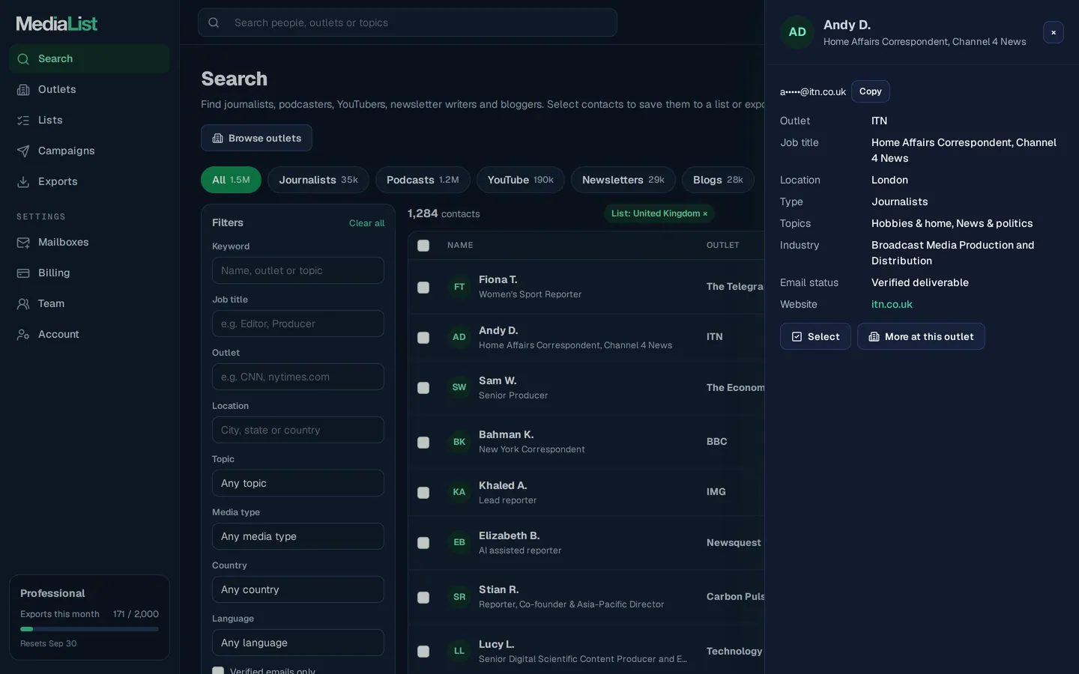Click Elizabeth B.'s EB avatar
Viewport: 1079px width, 674px height.
coord(459,542)
